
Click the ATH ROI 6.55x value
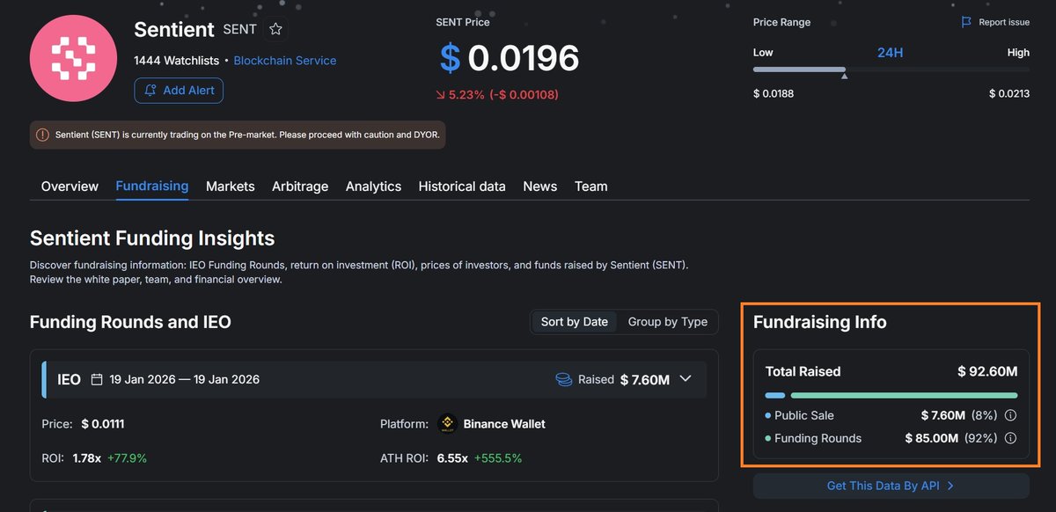click(x=451, y=458)
